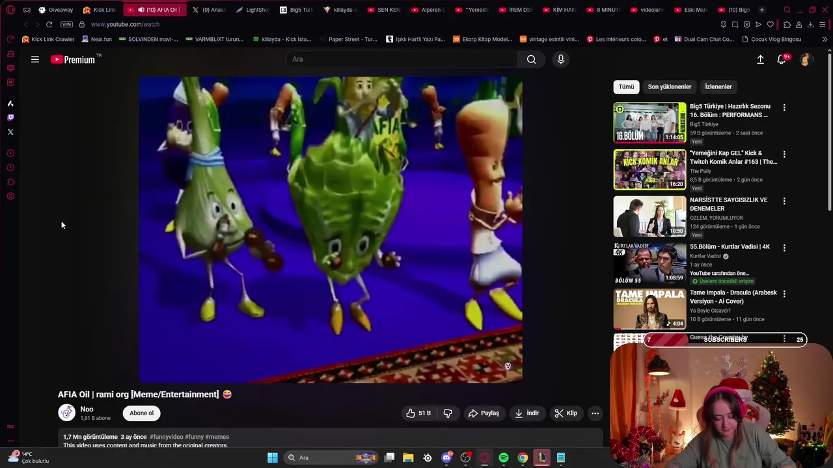
Task: Open the upload/create video icon
Action: pos(760,59)
